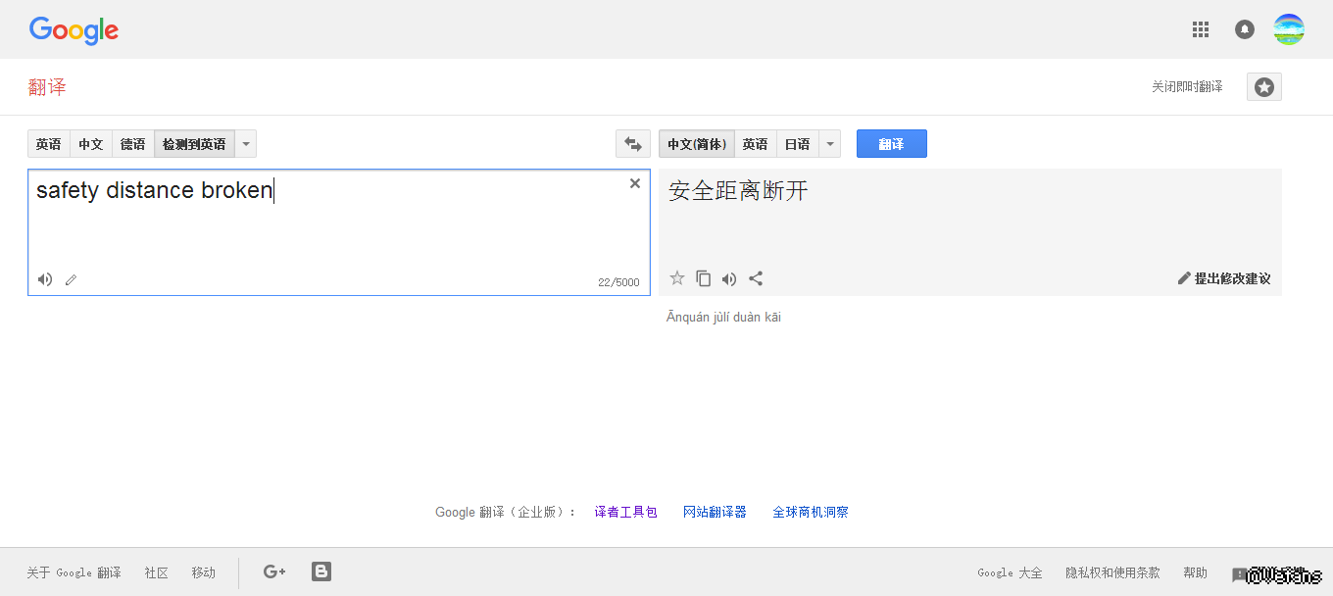Select 中文(简体) as target language
1333x596 pixels.
pos(697,144)
